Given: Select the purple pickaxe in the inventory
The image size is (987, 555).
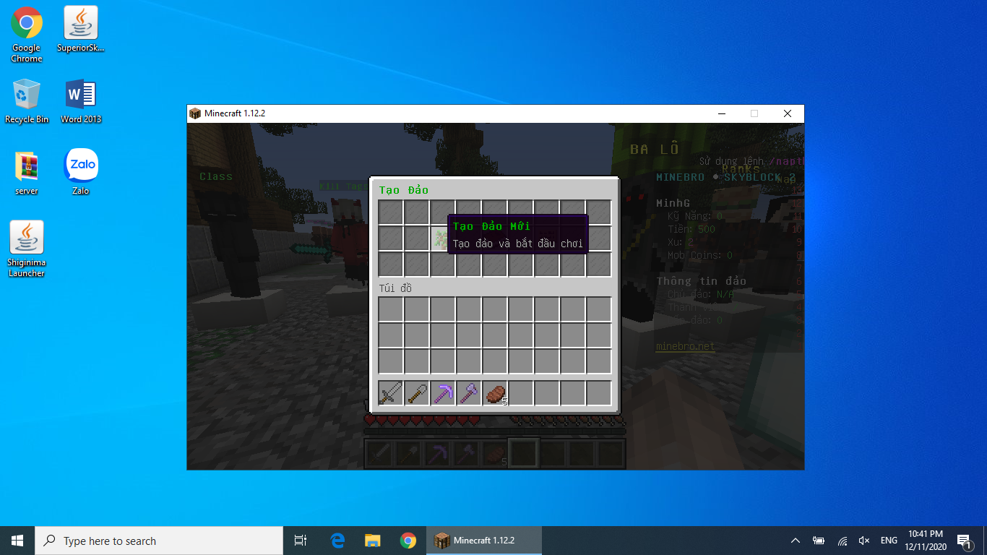Looking at the screenshot, I should 442,394.
